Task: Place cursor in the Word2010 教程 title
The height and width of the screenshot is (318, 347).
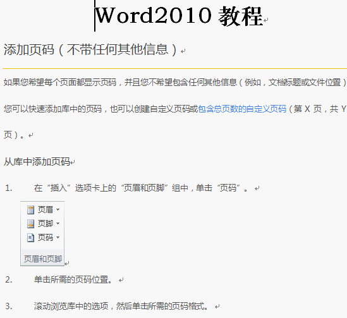Action: pyautogui.click(x=179, y=16)
